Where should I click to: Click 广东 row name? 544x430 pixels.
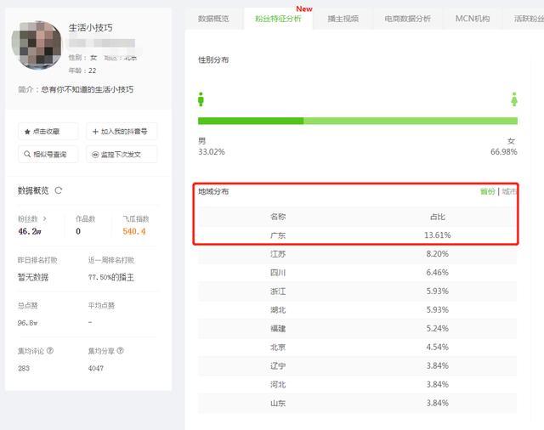278,235
